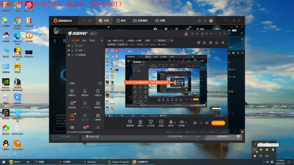Click the 修改 title edit button

point(148,40)
